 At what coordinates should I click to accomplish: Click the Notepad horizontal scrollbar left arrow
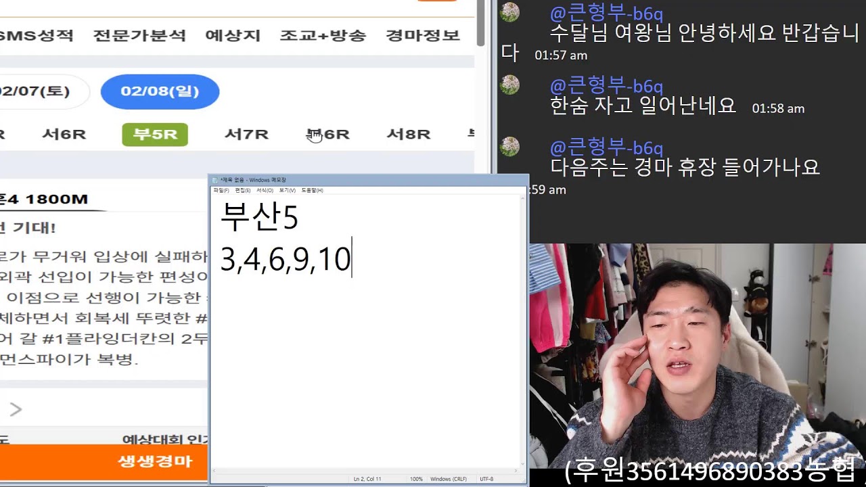click(214, 470)
